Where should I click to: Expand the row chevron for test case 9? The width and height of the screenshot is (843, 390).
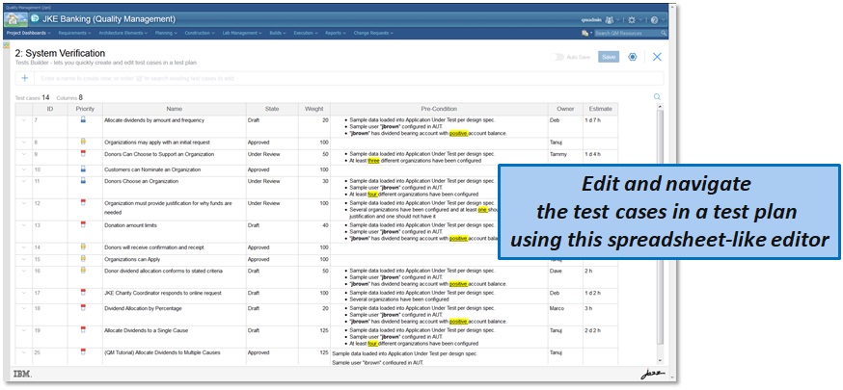[x=24, y=154]
